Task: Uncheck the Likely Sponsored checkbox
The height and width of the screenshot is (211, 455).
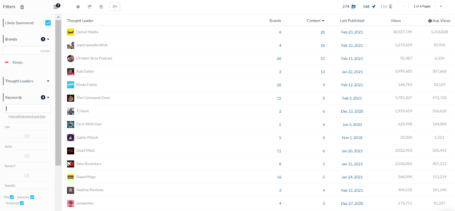Action: [48, 23]
